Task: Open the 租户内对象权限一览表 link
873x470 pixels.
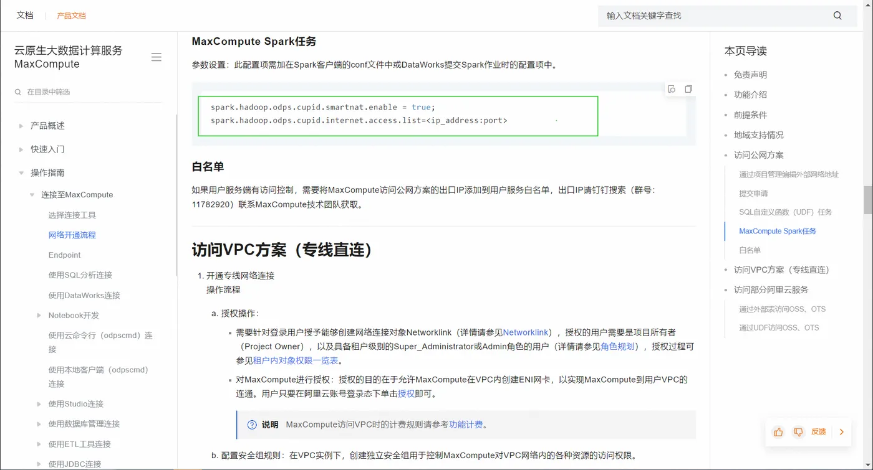Action: (296, 360)
